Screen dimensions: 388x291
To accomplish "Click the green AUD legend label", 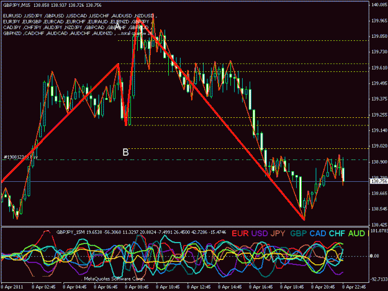I will point(356,233).
